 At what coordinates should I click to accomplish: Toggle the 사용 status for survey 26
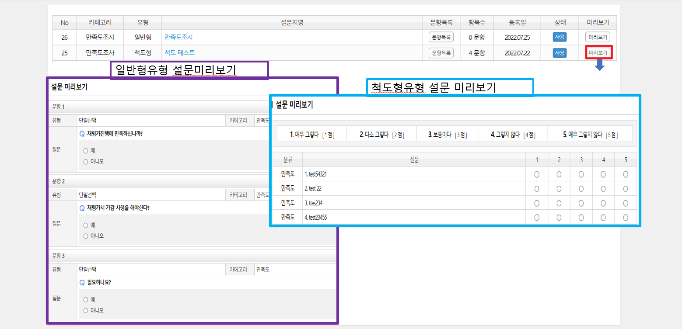pos(560,37)
